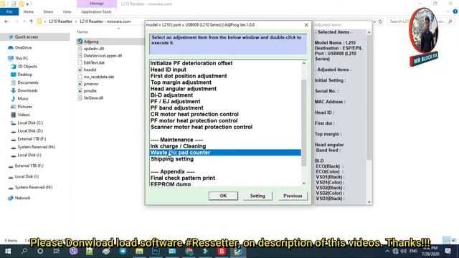Viewport: 459px width, 258px height.
Task: Select First dot position adjustment
Action: pos(189,76)
